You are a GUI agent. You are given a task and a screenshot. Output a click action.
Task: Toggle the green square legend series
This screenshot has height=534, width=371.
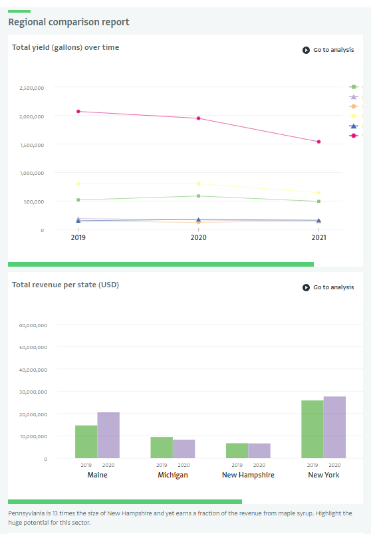pyautogui.click(x=354, y=87)
